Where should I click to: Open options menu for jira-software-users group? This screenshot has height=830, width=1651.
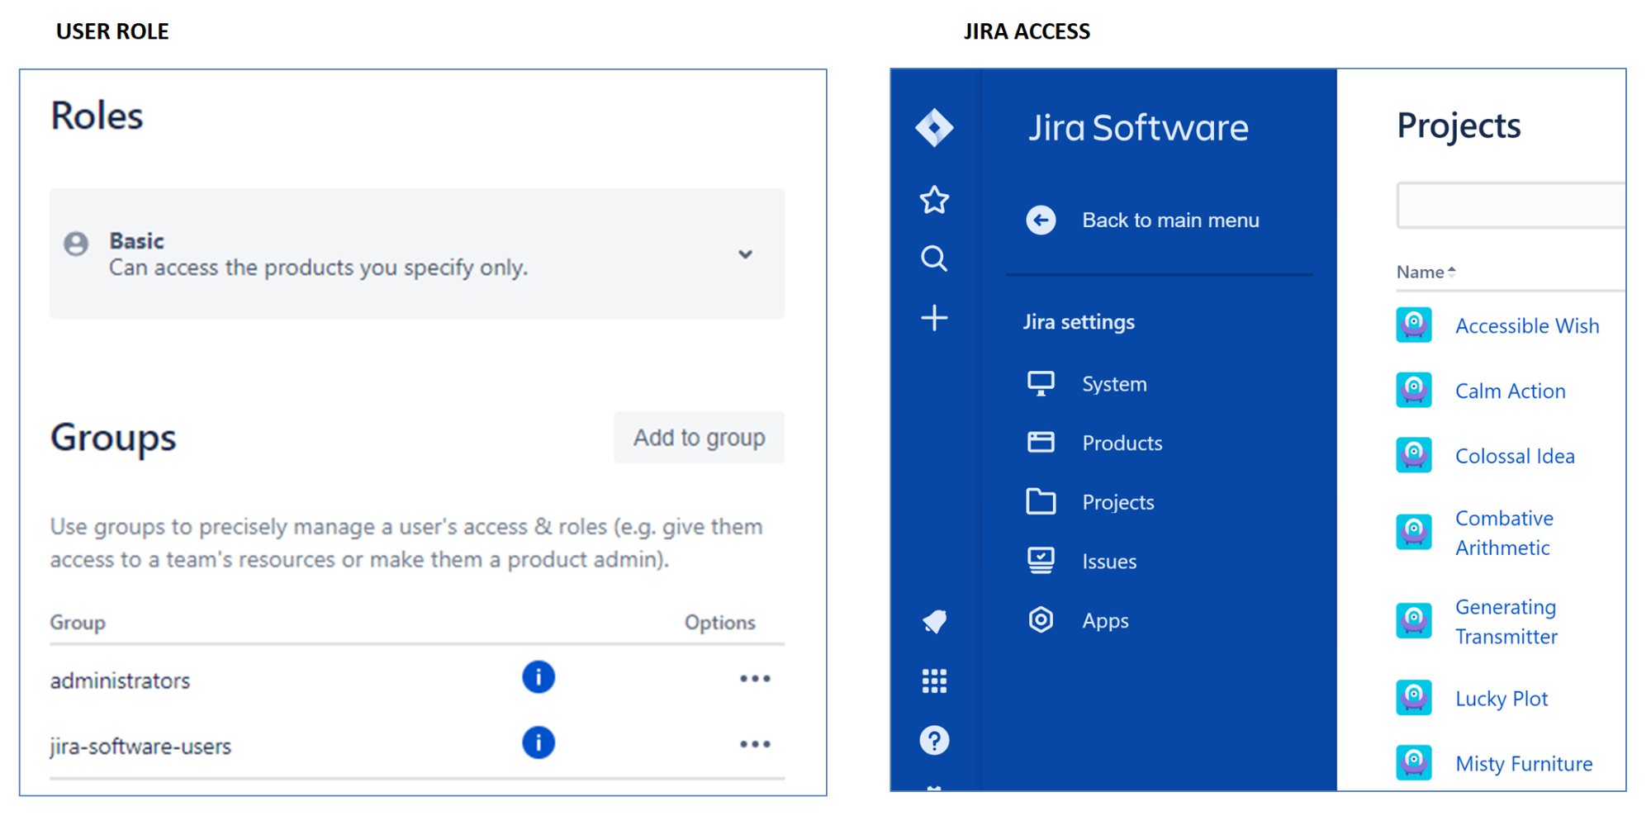click(x=755, y=744)
